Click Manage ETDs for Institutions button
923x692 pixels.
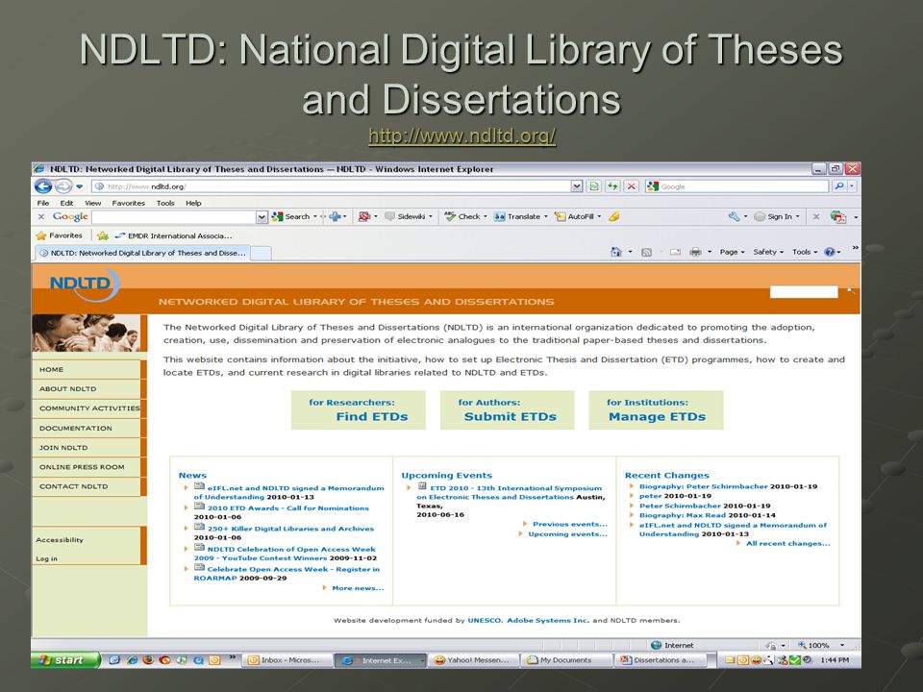point(656,410)
